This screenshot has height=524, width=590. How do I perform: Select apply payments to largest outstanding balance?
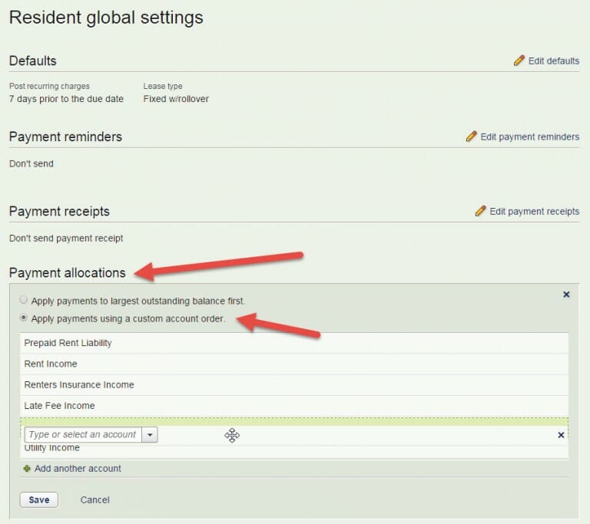[x=24, y=301]
